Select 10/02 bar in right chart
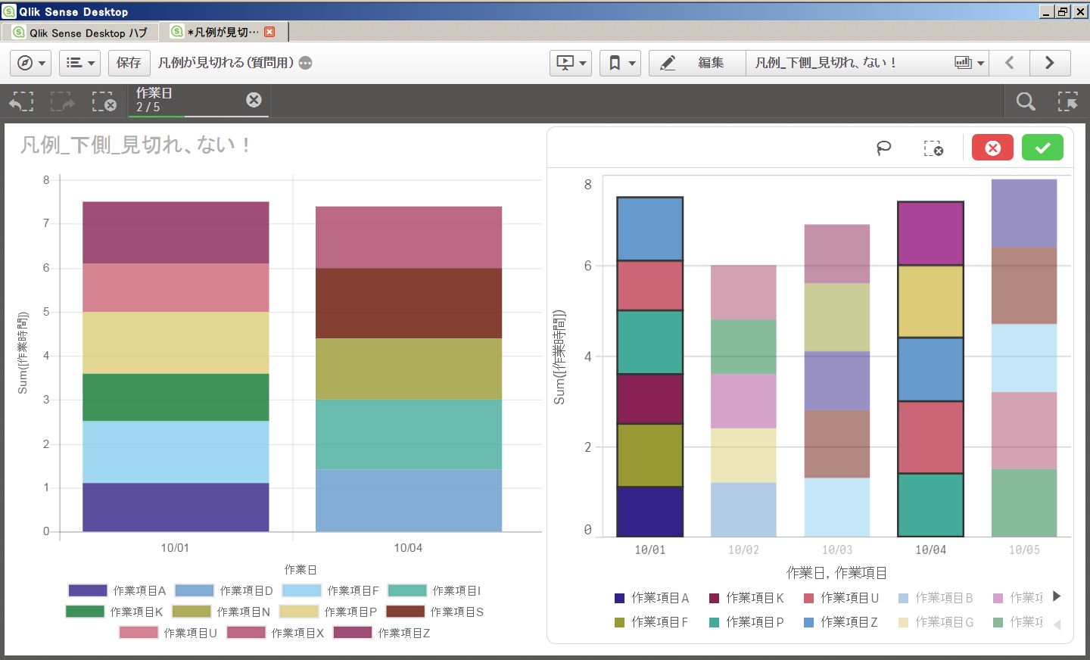 [x=743, y=401]
